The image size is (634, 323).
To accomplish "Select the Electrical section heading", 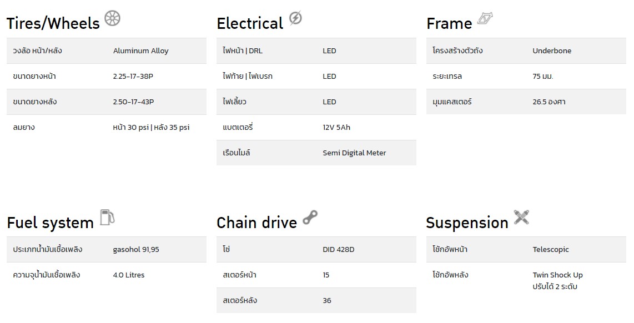I will [x=250, y=23].
